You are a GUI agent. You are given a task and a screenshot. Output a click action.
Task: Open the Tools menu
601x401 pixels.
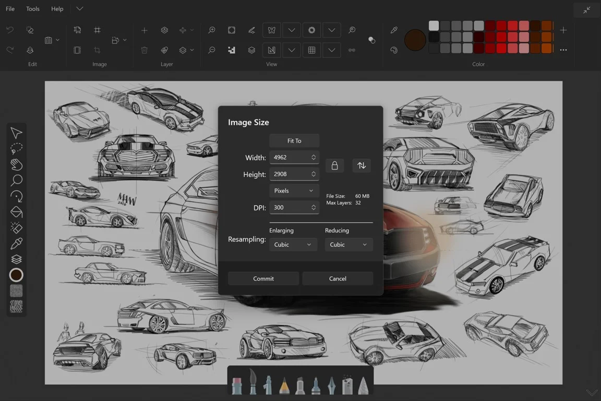click(x=33, y=9)
